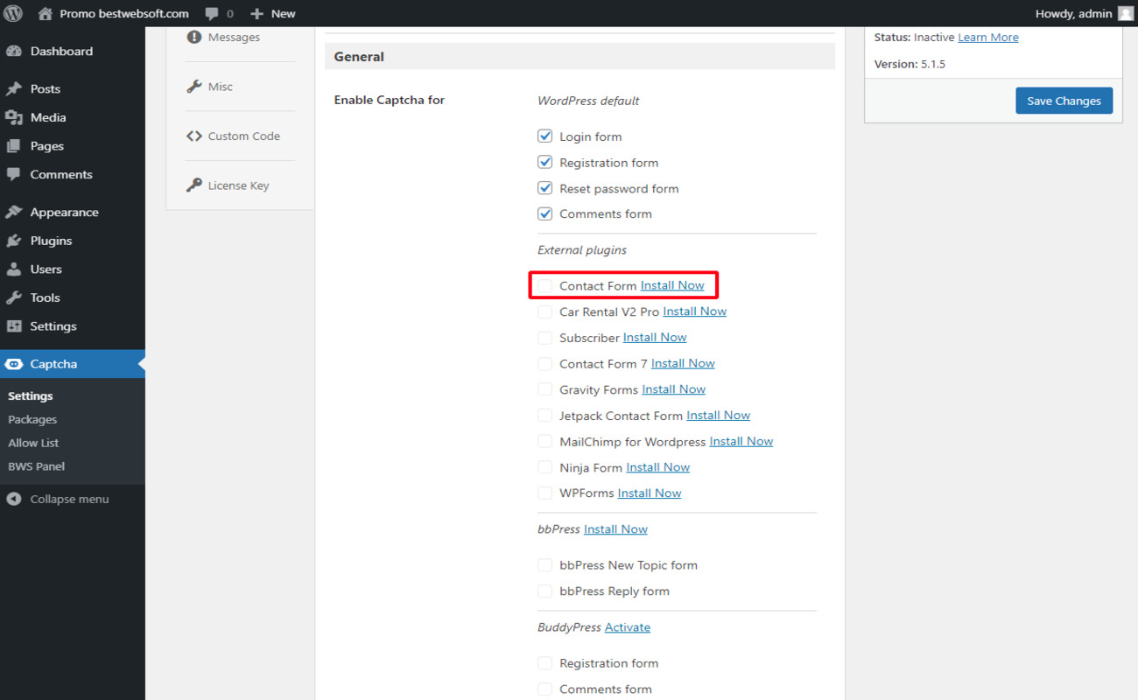Viewport: 1138px width, 700px height.
Task: Click the admin avatar thumbnail
Action: point(1125,13)
